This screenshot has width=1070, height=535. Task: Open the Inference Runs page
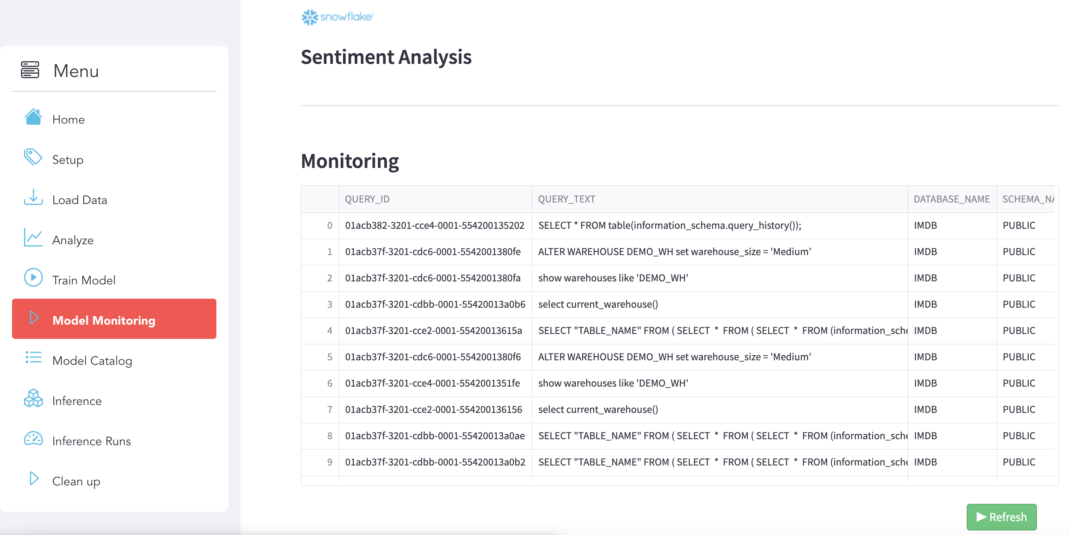pos(91,441)
